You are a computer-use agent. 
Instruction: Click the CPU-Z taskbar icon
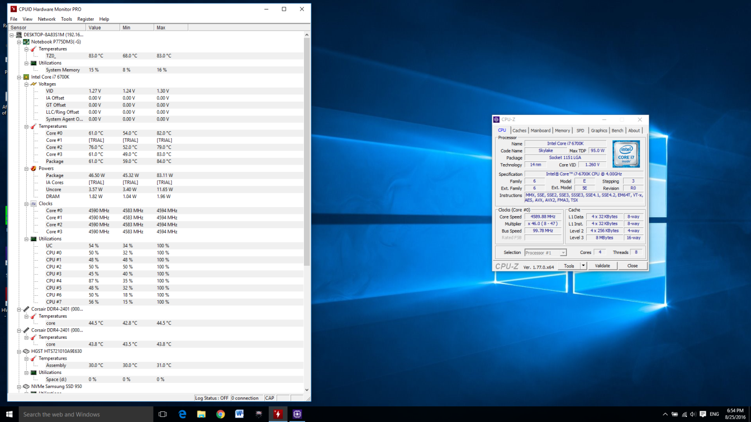coord(297,414)
